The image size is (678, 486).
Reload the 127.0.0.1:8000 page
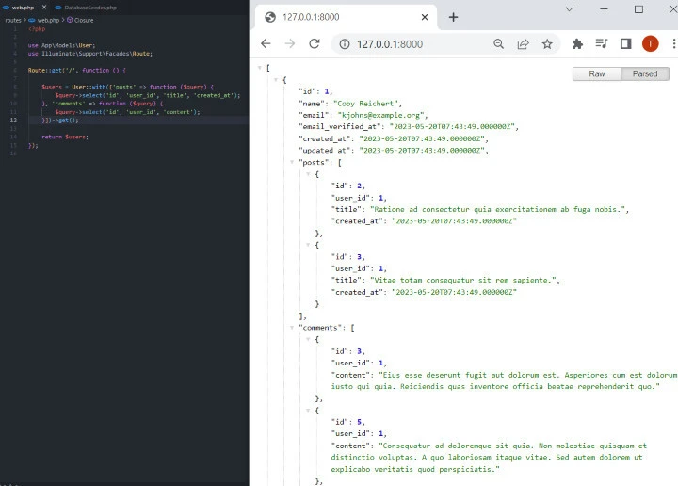point(315,44)
